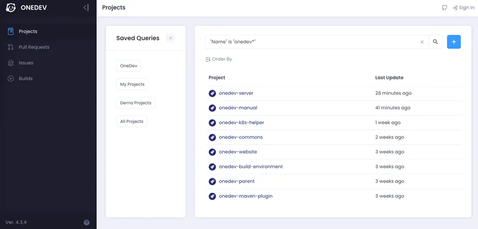This screenshot has height=229, width=478.
Task: Click the '41 minutes ago' cell
Action: coord(393,108)
